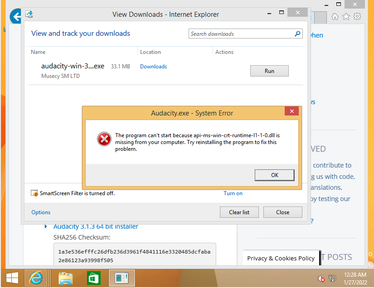The width and height of the screenshot is (374, 288).
Task: Open Internet Explorer Home icon
Action: (x=335, y=16)
